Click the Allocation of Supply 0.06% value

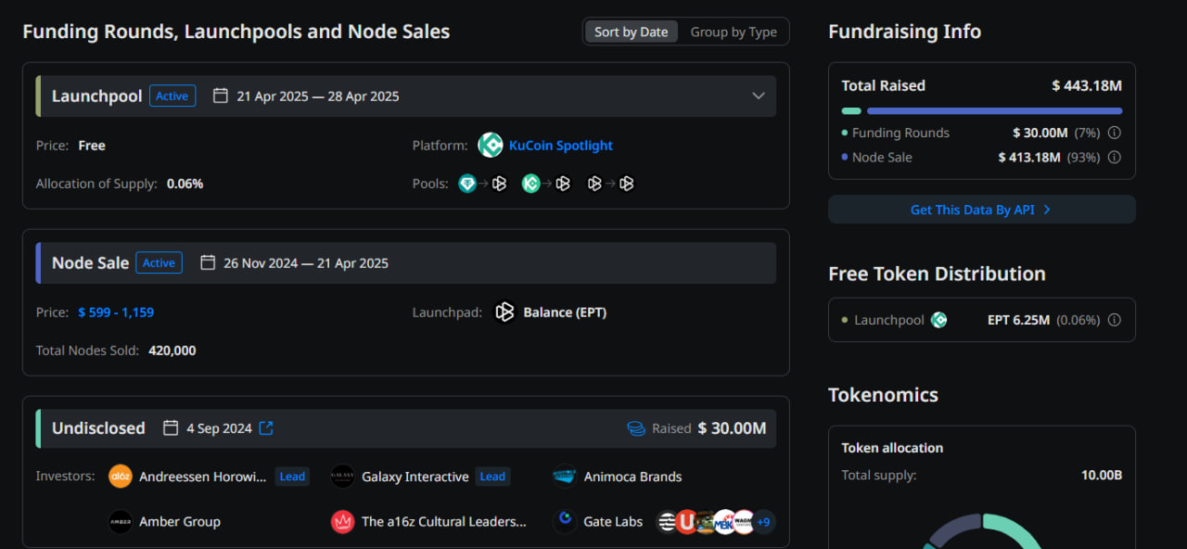click(x=185, y=184)
